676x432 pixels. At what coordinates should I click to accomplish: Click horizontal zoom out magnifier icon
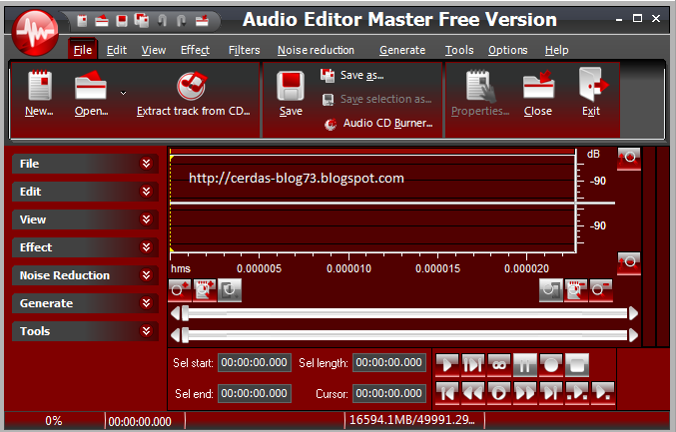tap(601, 290)
